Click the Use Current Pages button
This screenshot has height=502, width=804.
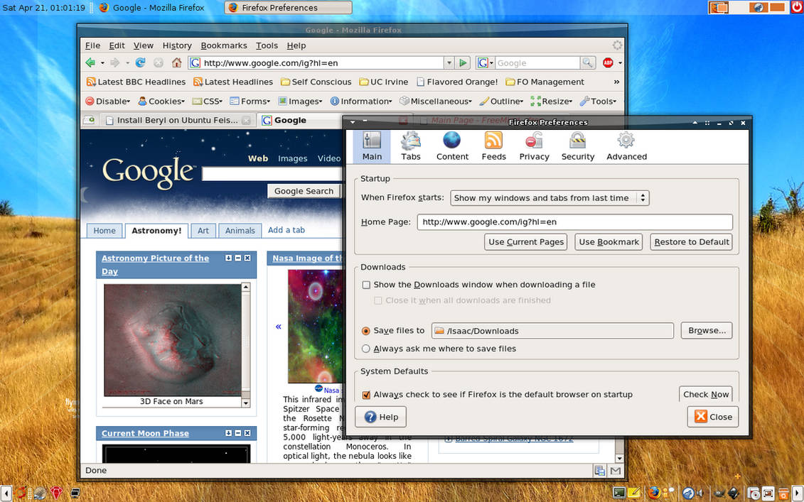click(525, 242)
